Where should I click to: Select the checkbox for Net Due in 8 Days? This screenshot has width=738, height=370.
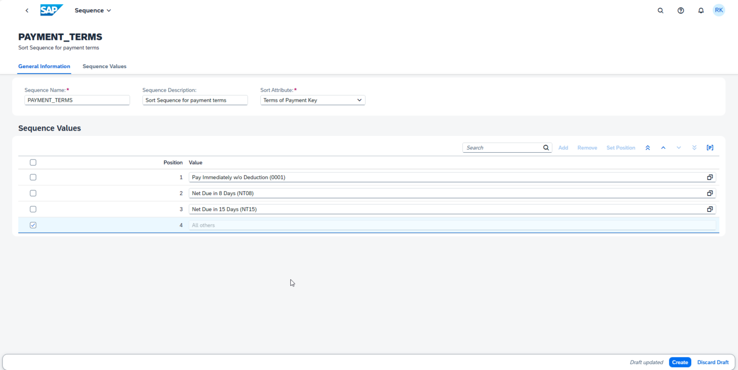tap(33, 193)
